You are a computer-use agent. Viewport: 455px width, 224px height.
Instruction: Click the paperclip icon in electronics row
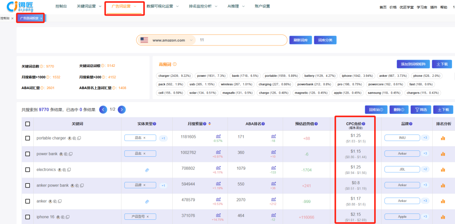(x=147, y=170)
